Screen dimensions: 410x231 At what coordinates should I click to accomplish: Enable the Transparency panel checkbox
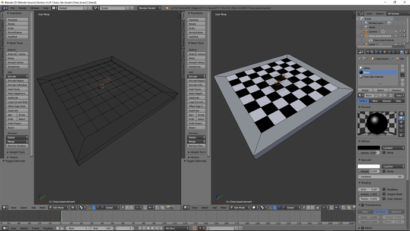[362, 205]
